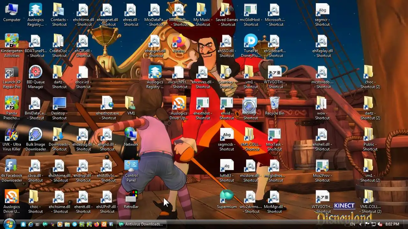Switch to the Antivirus Downloads taskbar window
This screenshot has height=229, width=408.
[x=142, y=224]
